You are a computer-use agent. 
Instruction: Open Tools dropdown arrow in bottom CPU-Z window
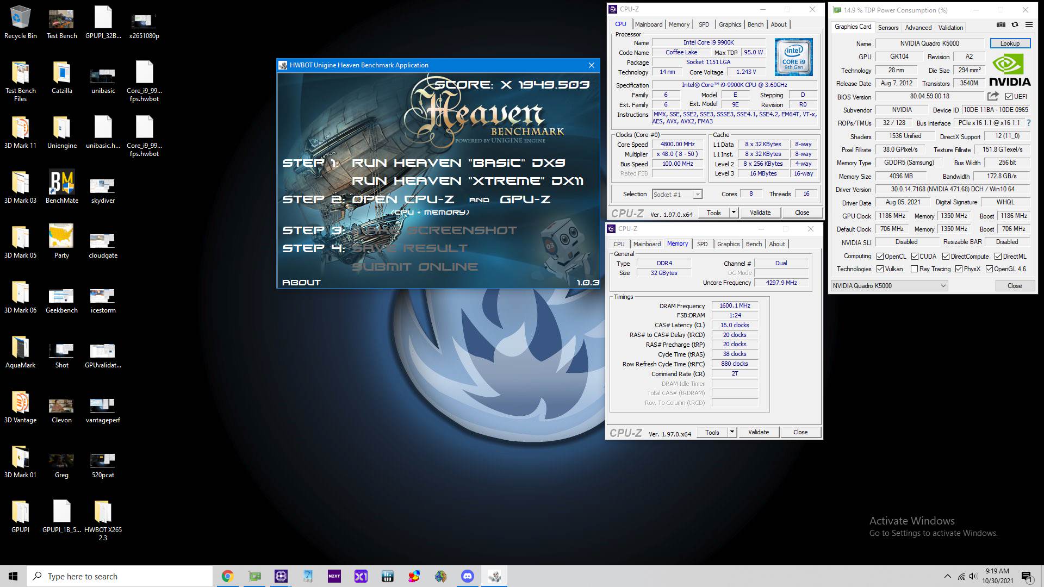(x=732, y=432)
